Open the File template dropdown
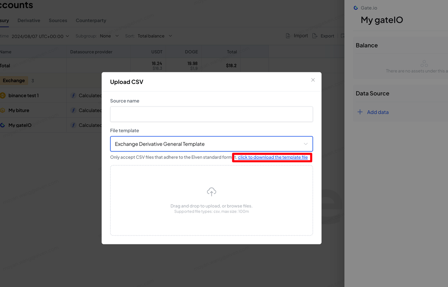448x287 pixels. click(x=211, y=144)
